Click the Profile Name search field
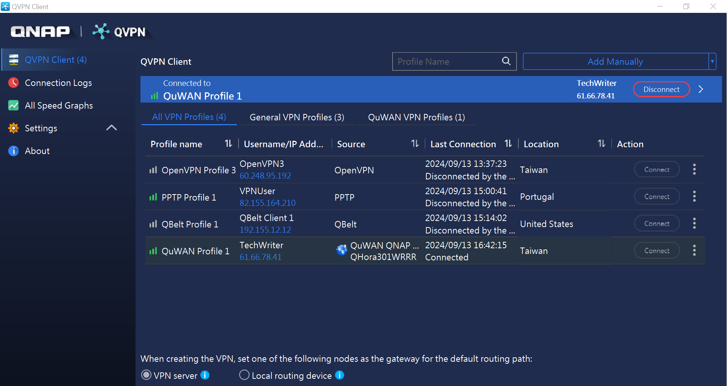 pos(447,61)
